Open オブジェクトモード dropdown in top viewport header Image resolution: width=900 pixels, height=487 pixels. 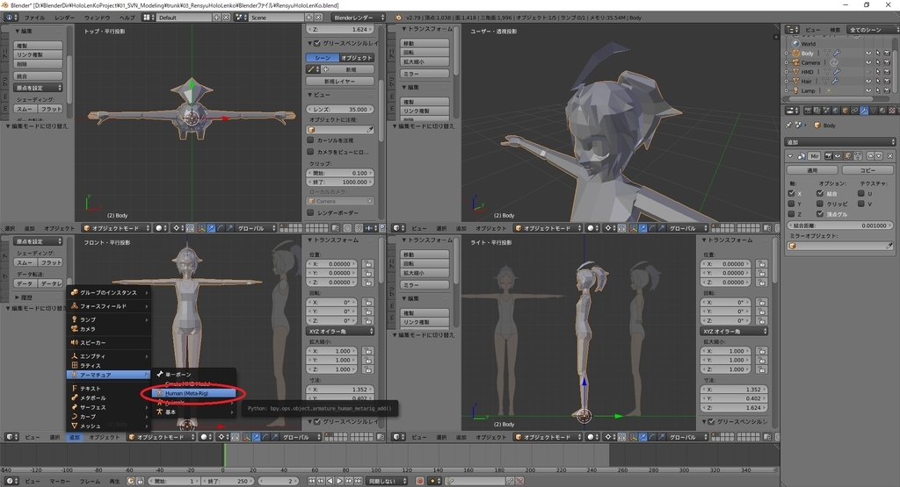[117, 228]
